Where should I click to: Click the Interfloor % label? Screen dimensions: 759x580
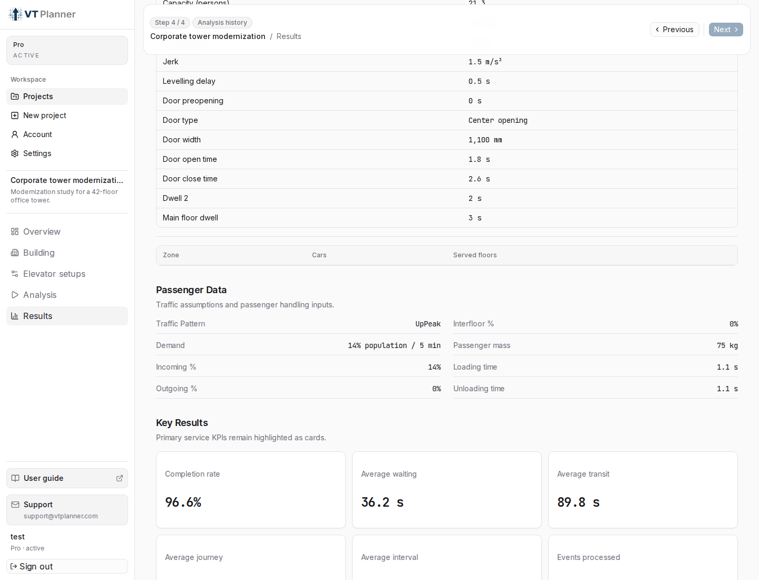[473, 324]
